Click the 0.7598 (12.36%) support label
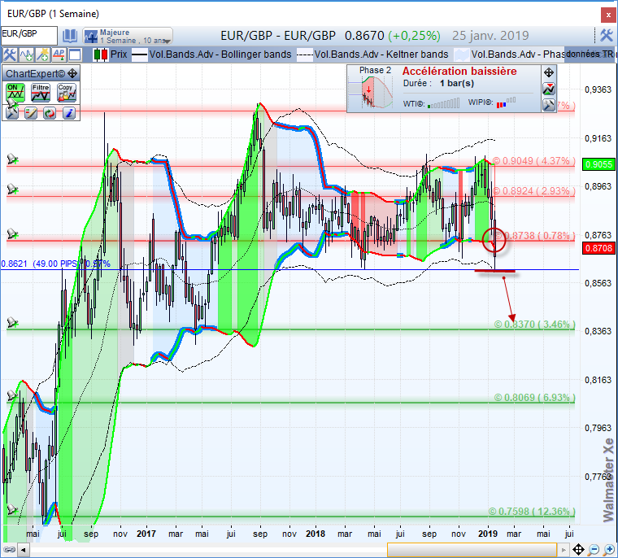The image size is (618, 558). click(x=532, y=511)
